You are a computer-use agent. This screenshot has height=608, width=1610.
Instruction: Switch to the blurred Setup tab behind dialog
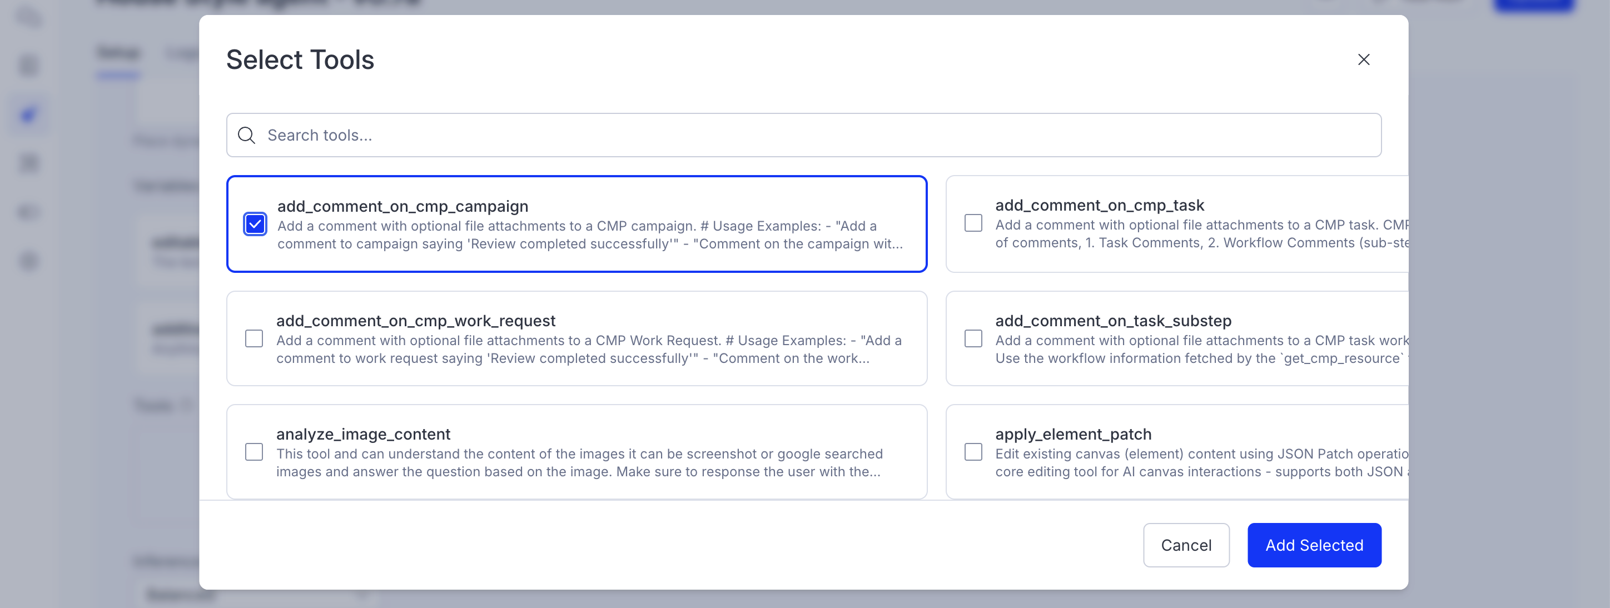click(119, 53)
